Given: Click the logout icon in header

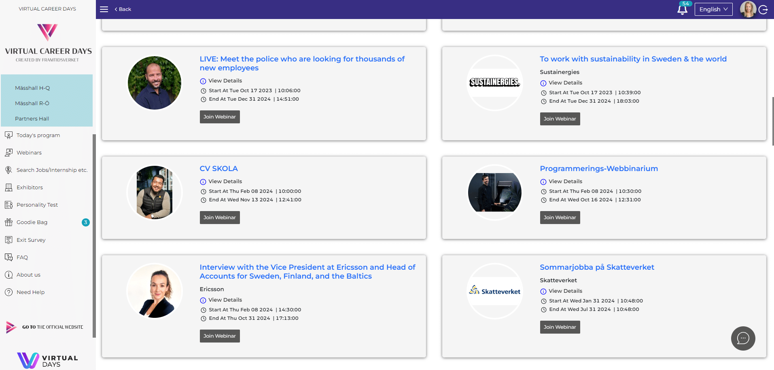Looking at the screenshot, I should tap(763, 10).
